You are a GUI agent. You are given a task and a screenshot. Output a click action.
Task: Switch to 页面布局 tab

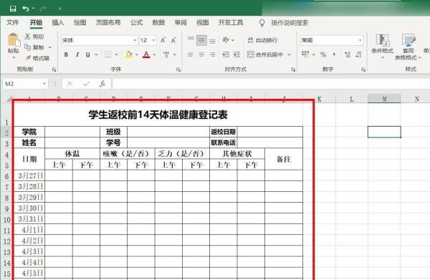[x=108, y=22]
